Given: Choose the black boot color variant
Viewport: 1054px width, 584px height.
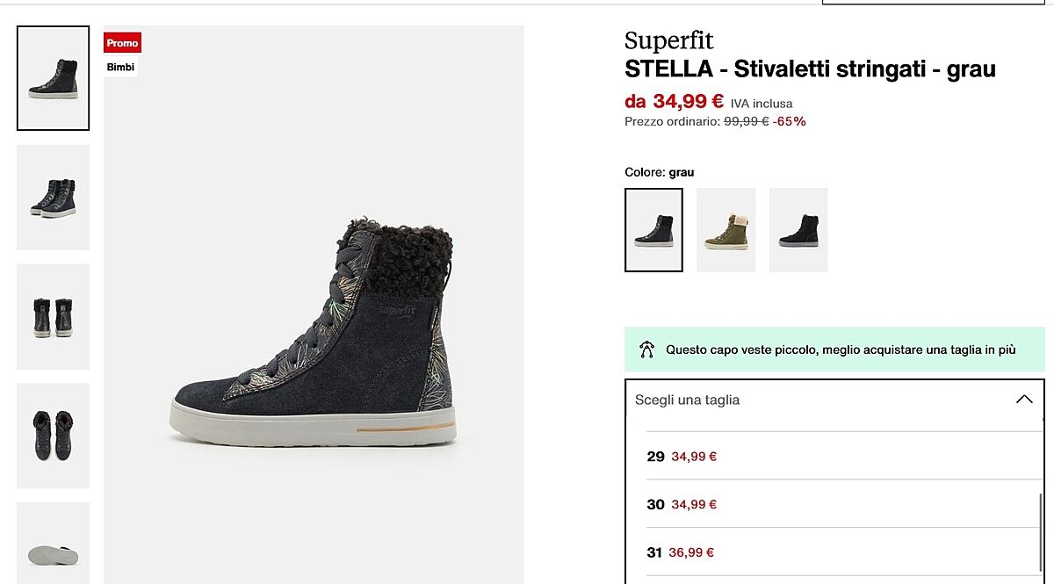Looking at the screenshot, I should 798,230.
